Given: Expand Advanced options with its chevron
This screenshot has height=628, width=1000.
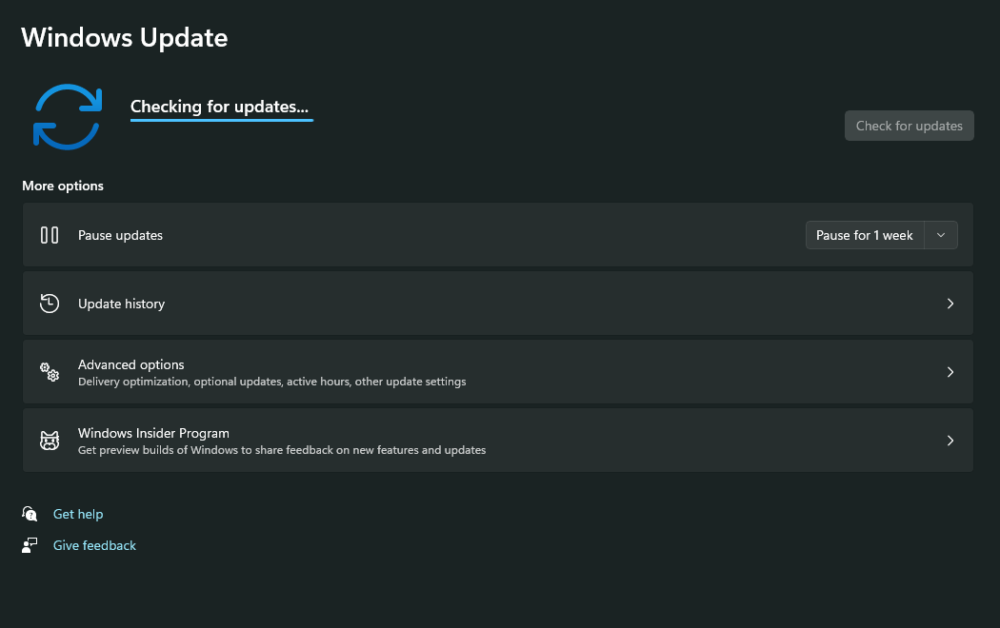Looking at the screenshot, I should (950, 372).
